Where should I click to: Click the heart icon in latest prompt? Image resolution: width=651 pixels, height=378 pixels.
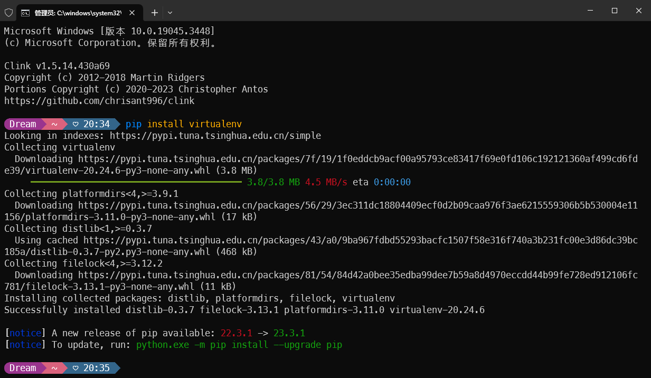click(x=76, y=368)
